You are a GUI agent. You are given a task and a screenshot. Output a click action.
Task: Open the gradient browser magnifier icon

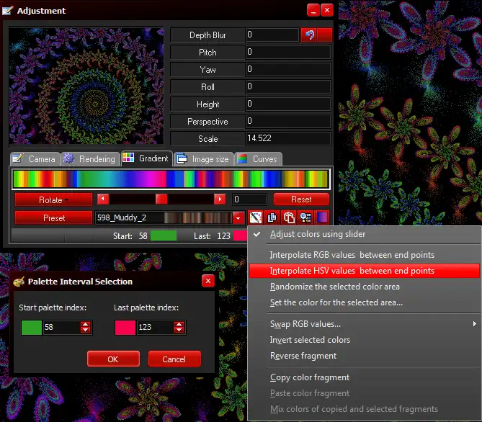click(305, 217)
